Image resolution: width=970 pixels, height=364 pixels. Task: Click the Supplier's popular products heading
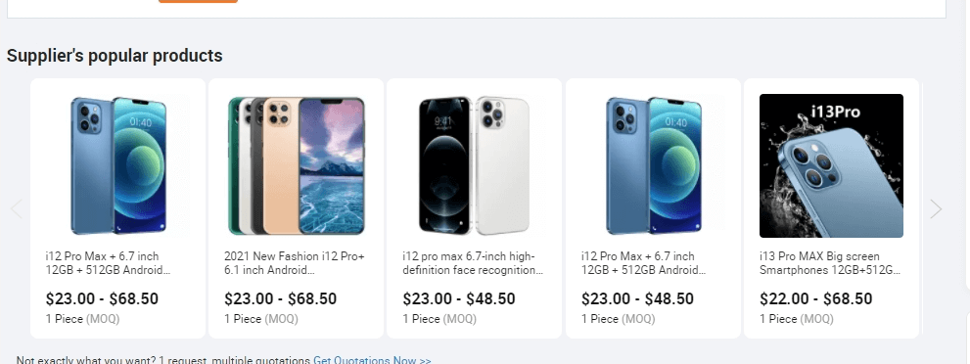[115, 56]
